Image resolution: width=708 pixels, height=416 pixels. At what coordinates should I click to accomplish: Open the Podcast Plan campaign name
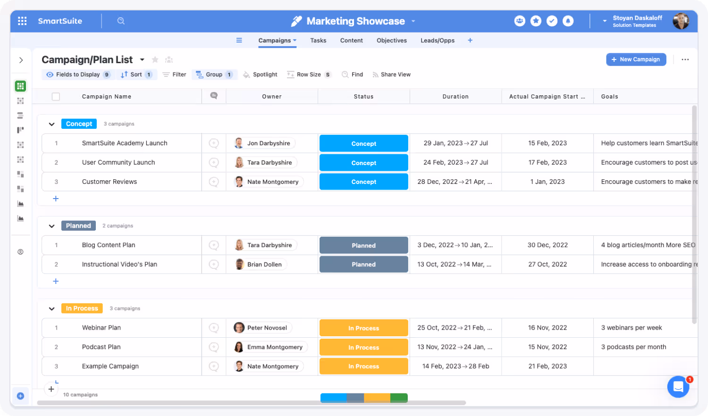tap(101, 347)
